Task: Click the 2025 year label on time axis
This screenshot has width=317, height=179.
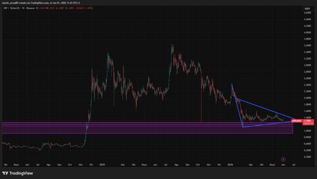Action: point(102,165)
